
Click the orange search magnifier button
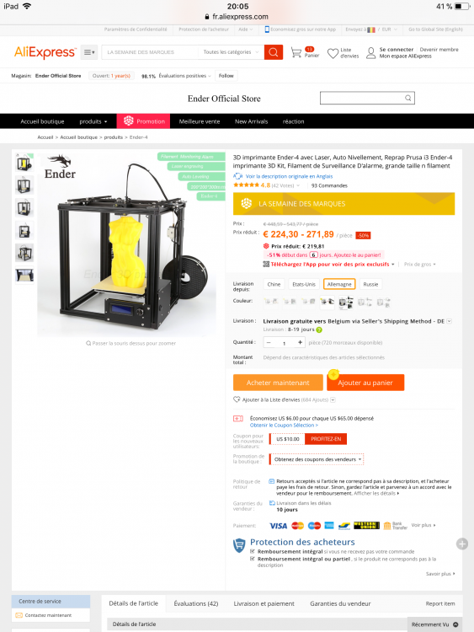tap(274, 52)
